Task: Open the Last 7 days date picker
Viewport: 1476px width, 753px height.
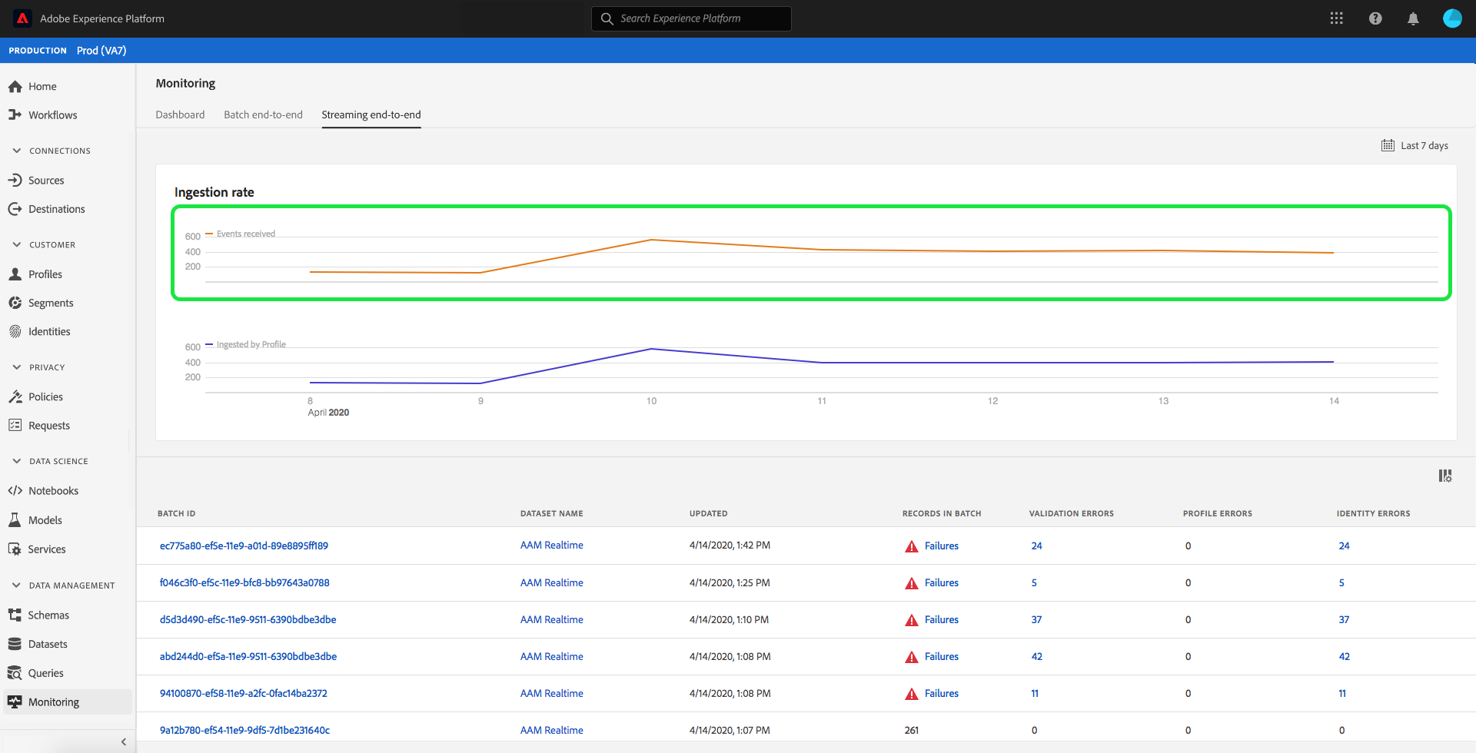Action: [1415, 145]
